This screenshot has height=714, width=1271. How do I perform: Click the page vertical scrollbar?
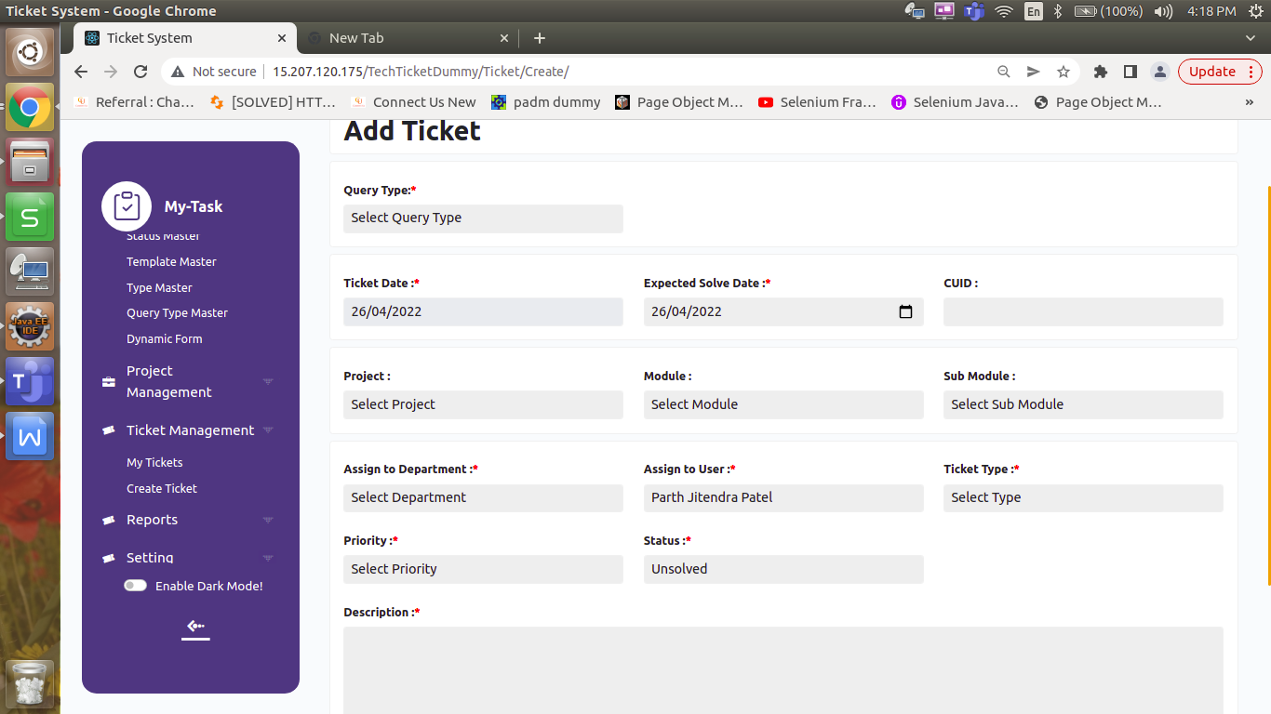(x=1269, y=386)
